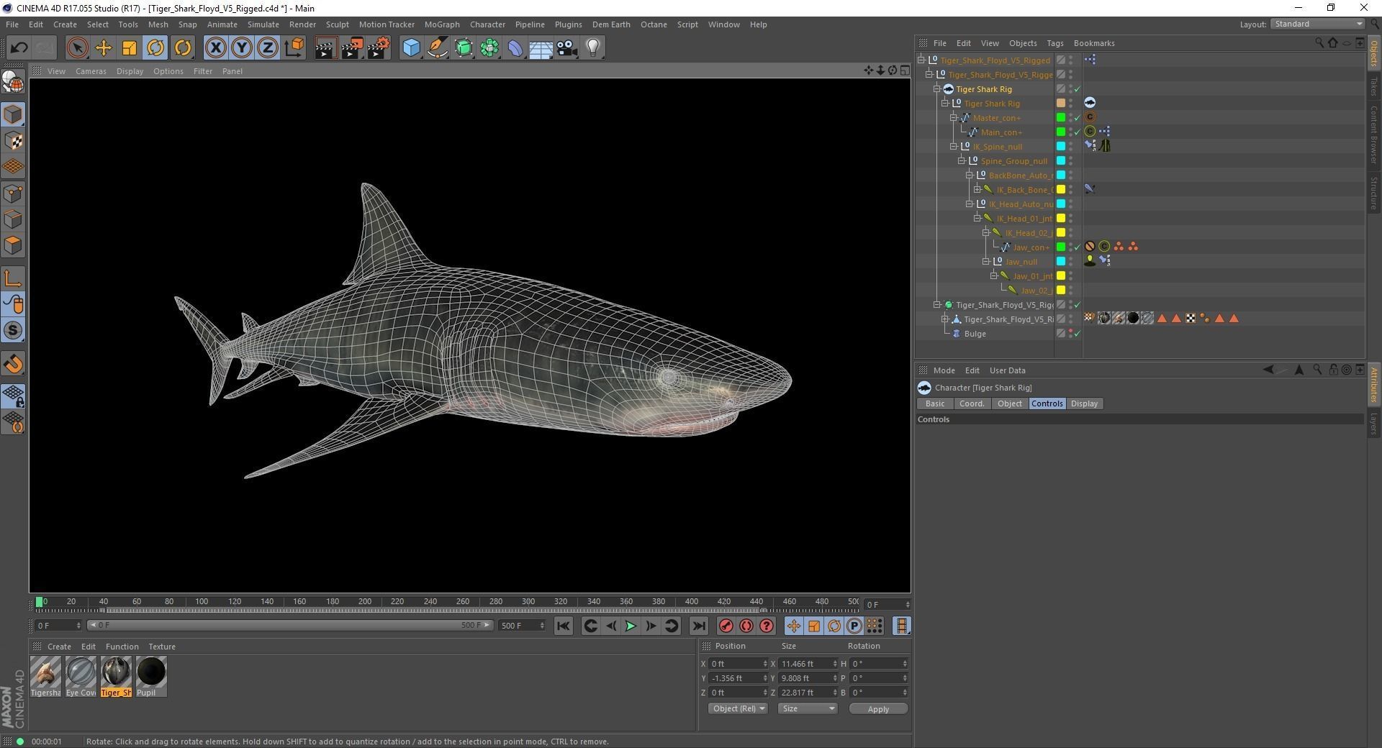This screenshot has width=1382, height=748.
Task: Switch to the Coord. tab
Action: tap(972, 404)
